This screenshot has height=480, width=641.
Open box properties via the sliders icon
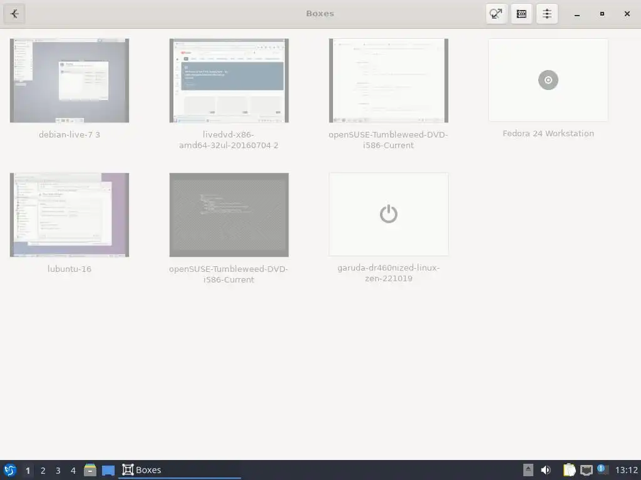(x=547, y=14)
